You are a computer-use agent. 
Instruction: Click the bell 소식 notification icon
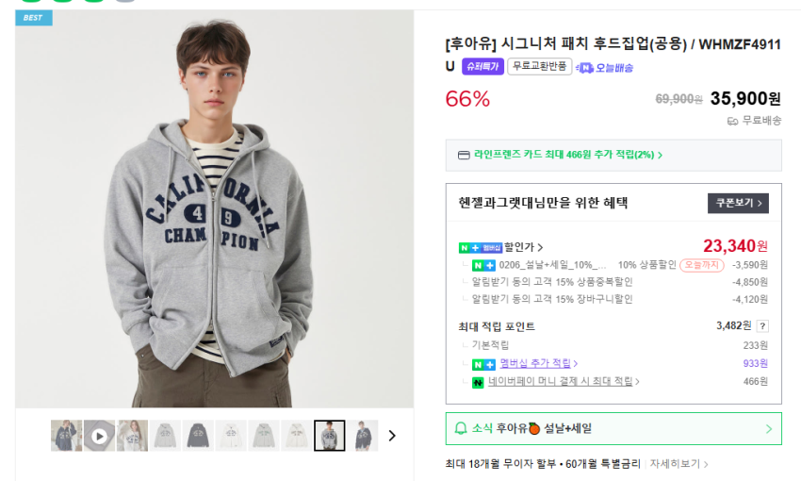(461, 428)
